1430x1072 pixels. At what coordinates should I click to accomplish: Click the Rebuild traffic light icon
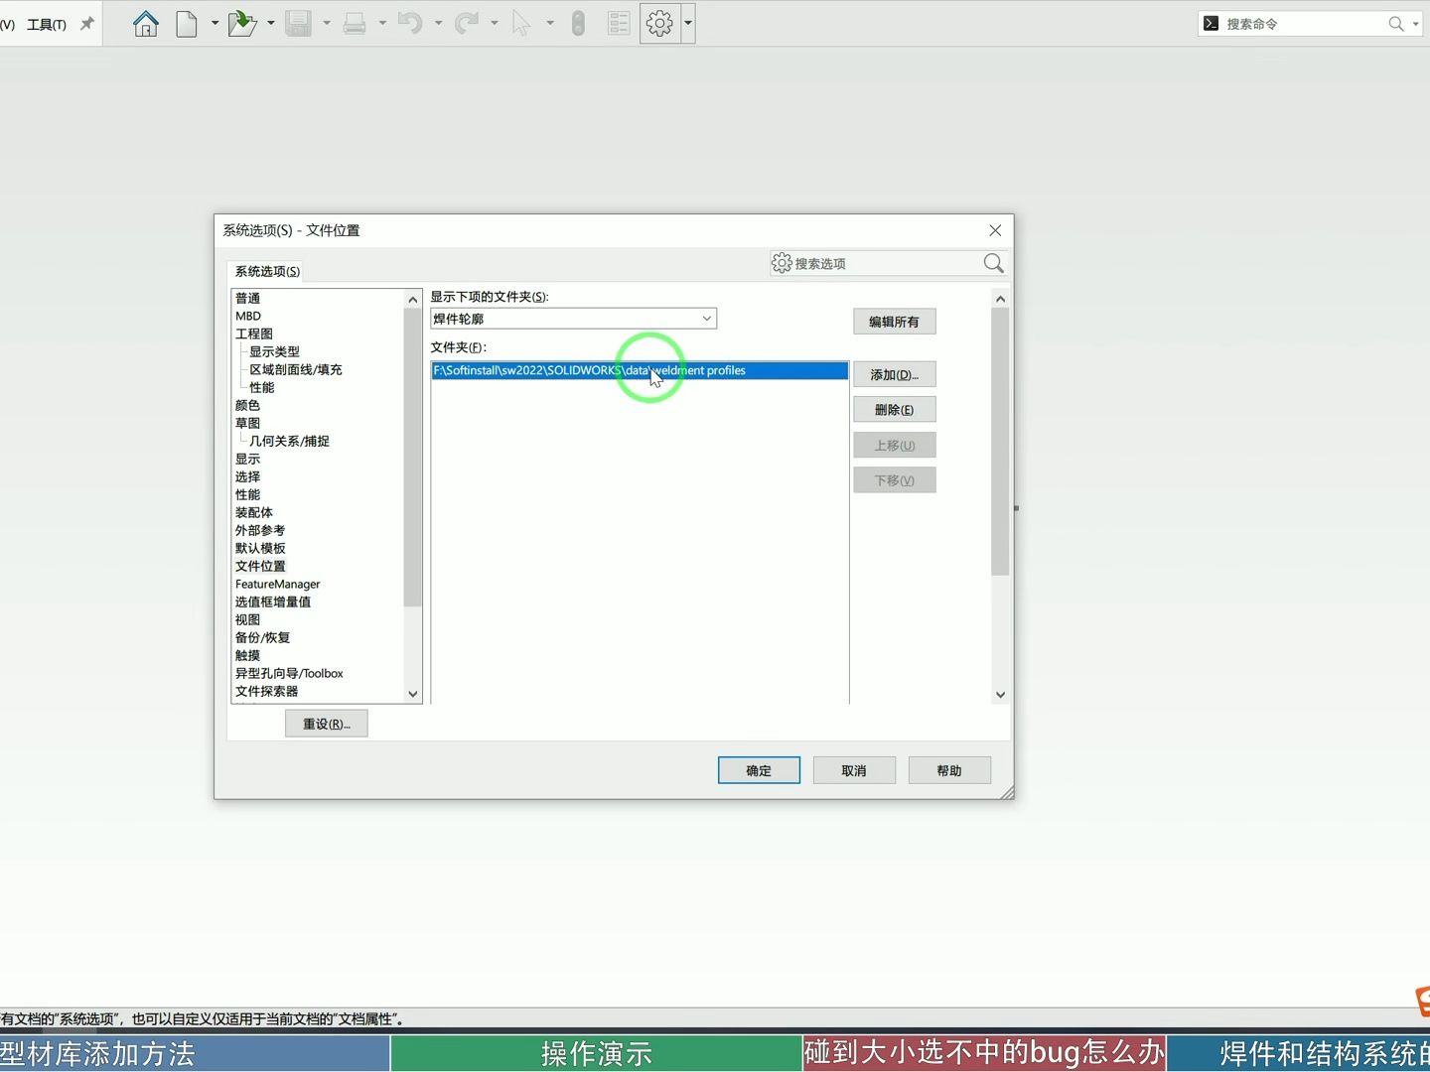[578, 23]
